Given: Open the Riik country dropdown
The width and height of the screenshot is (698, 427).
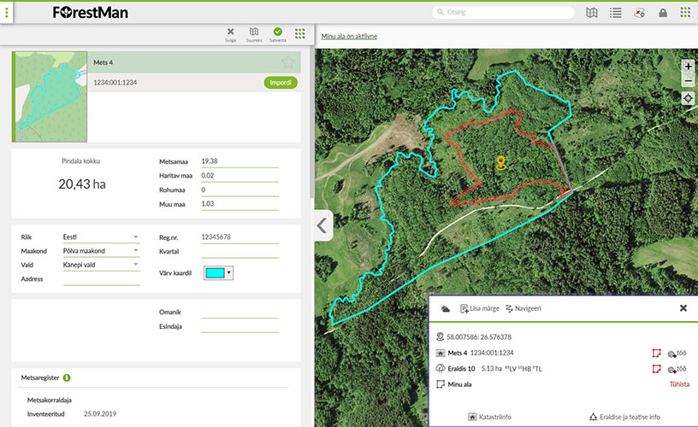Looking at the screenshot, I should point(135,237).
